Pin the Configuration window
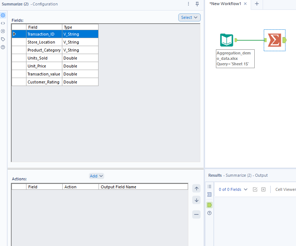The width and height of the screenshot is (296, 246). pyautogui.click(x=197, y=4)
